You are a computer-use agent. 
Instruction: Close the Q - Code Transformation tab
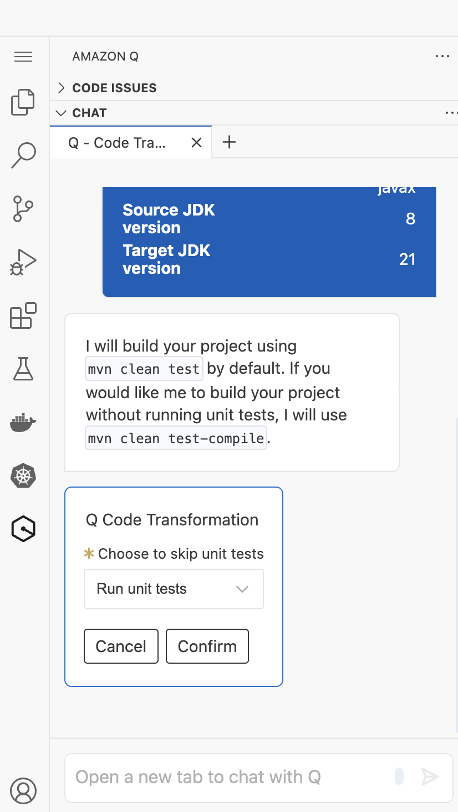[x=196, y=143]
